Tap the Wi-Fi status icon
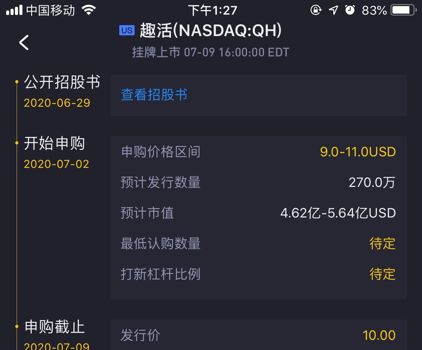Screen dimensions: 422x350 pos(88,10)
